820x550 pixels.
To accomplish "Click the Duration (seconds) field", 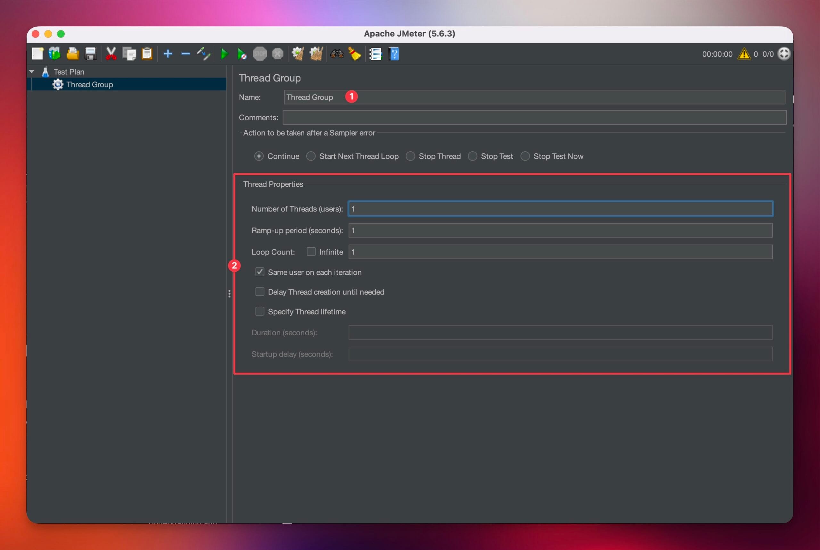I will (x=560, y=332).
